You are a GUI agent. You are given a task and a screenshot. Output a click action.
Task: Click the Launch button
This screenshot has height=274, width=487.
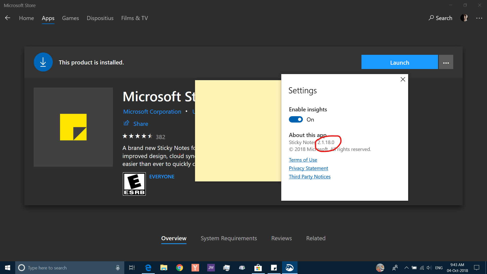pyautogui.click(x=399, y=62)
